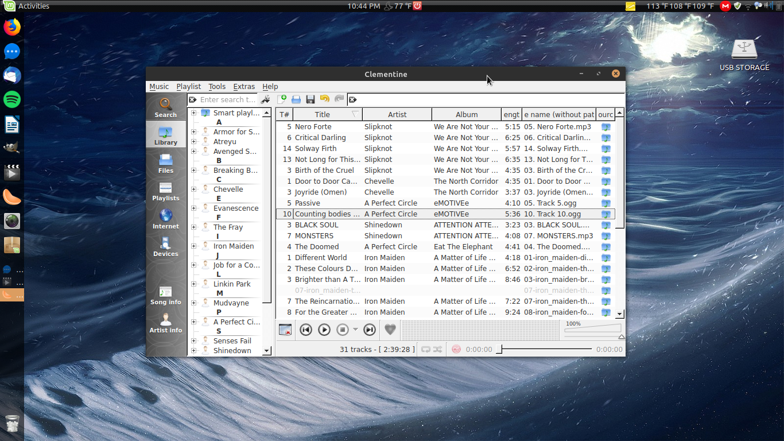Image resolution: width=784 pixels, height=441 pixels.
Task: Expand the Iron Maiden artist node
Action: 193,246
